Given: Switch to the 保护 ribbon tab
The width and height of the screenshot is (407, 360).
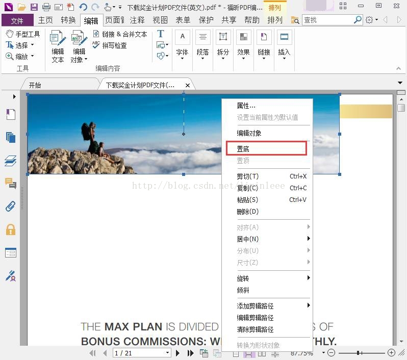Looking at the screenshot, I should (206, 20).
